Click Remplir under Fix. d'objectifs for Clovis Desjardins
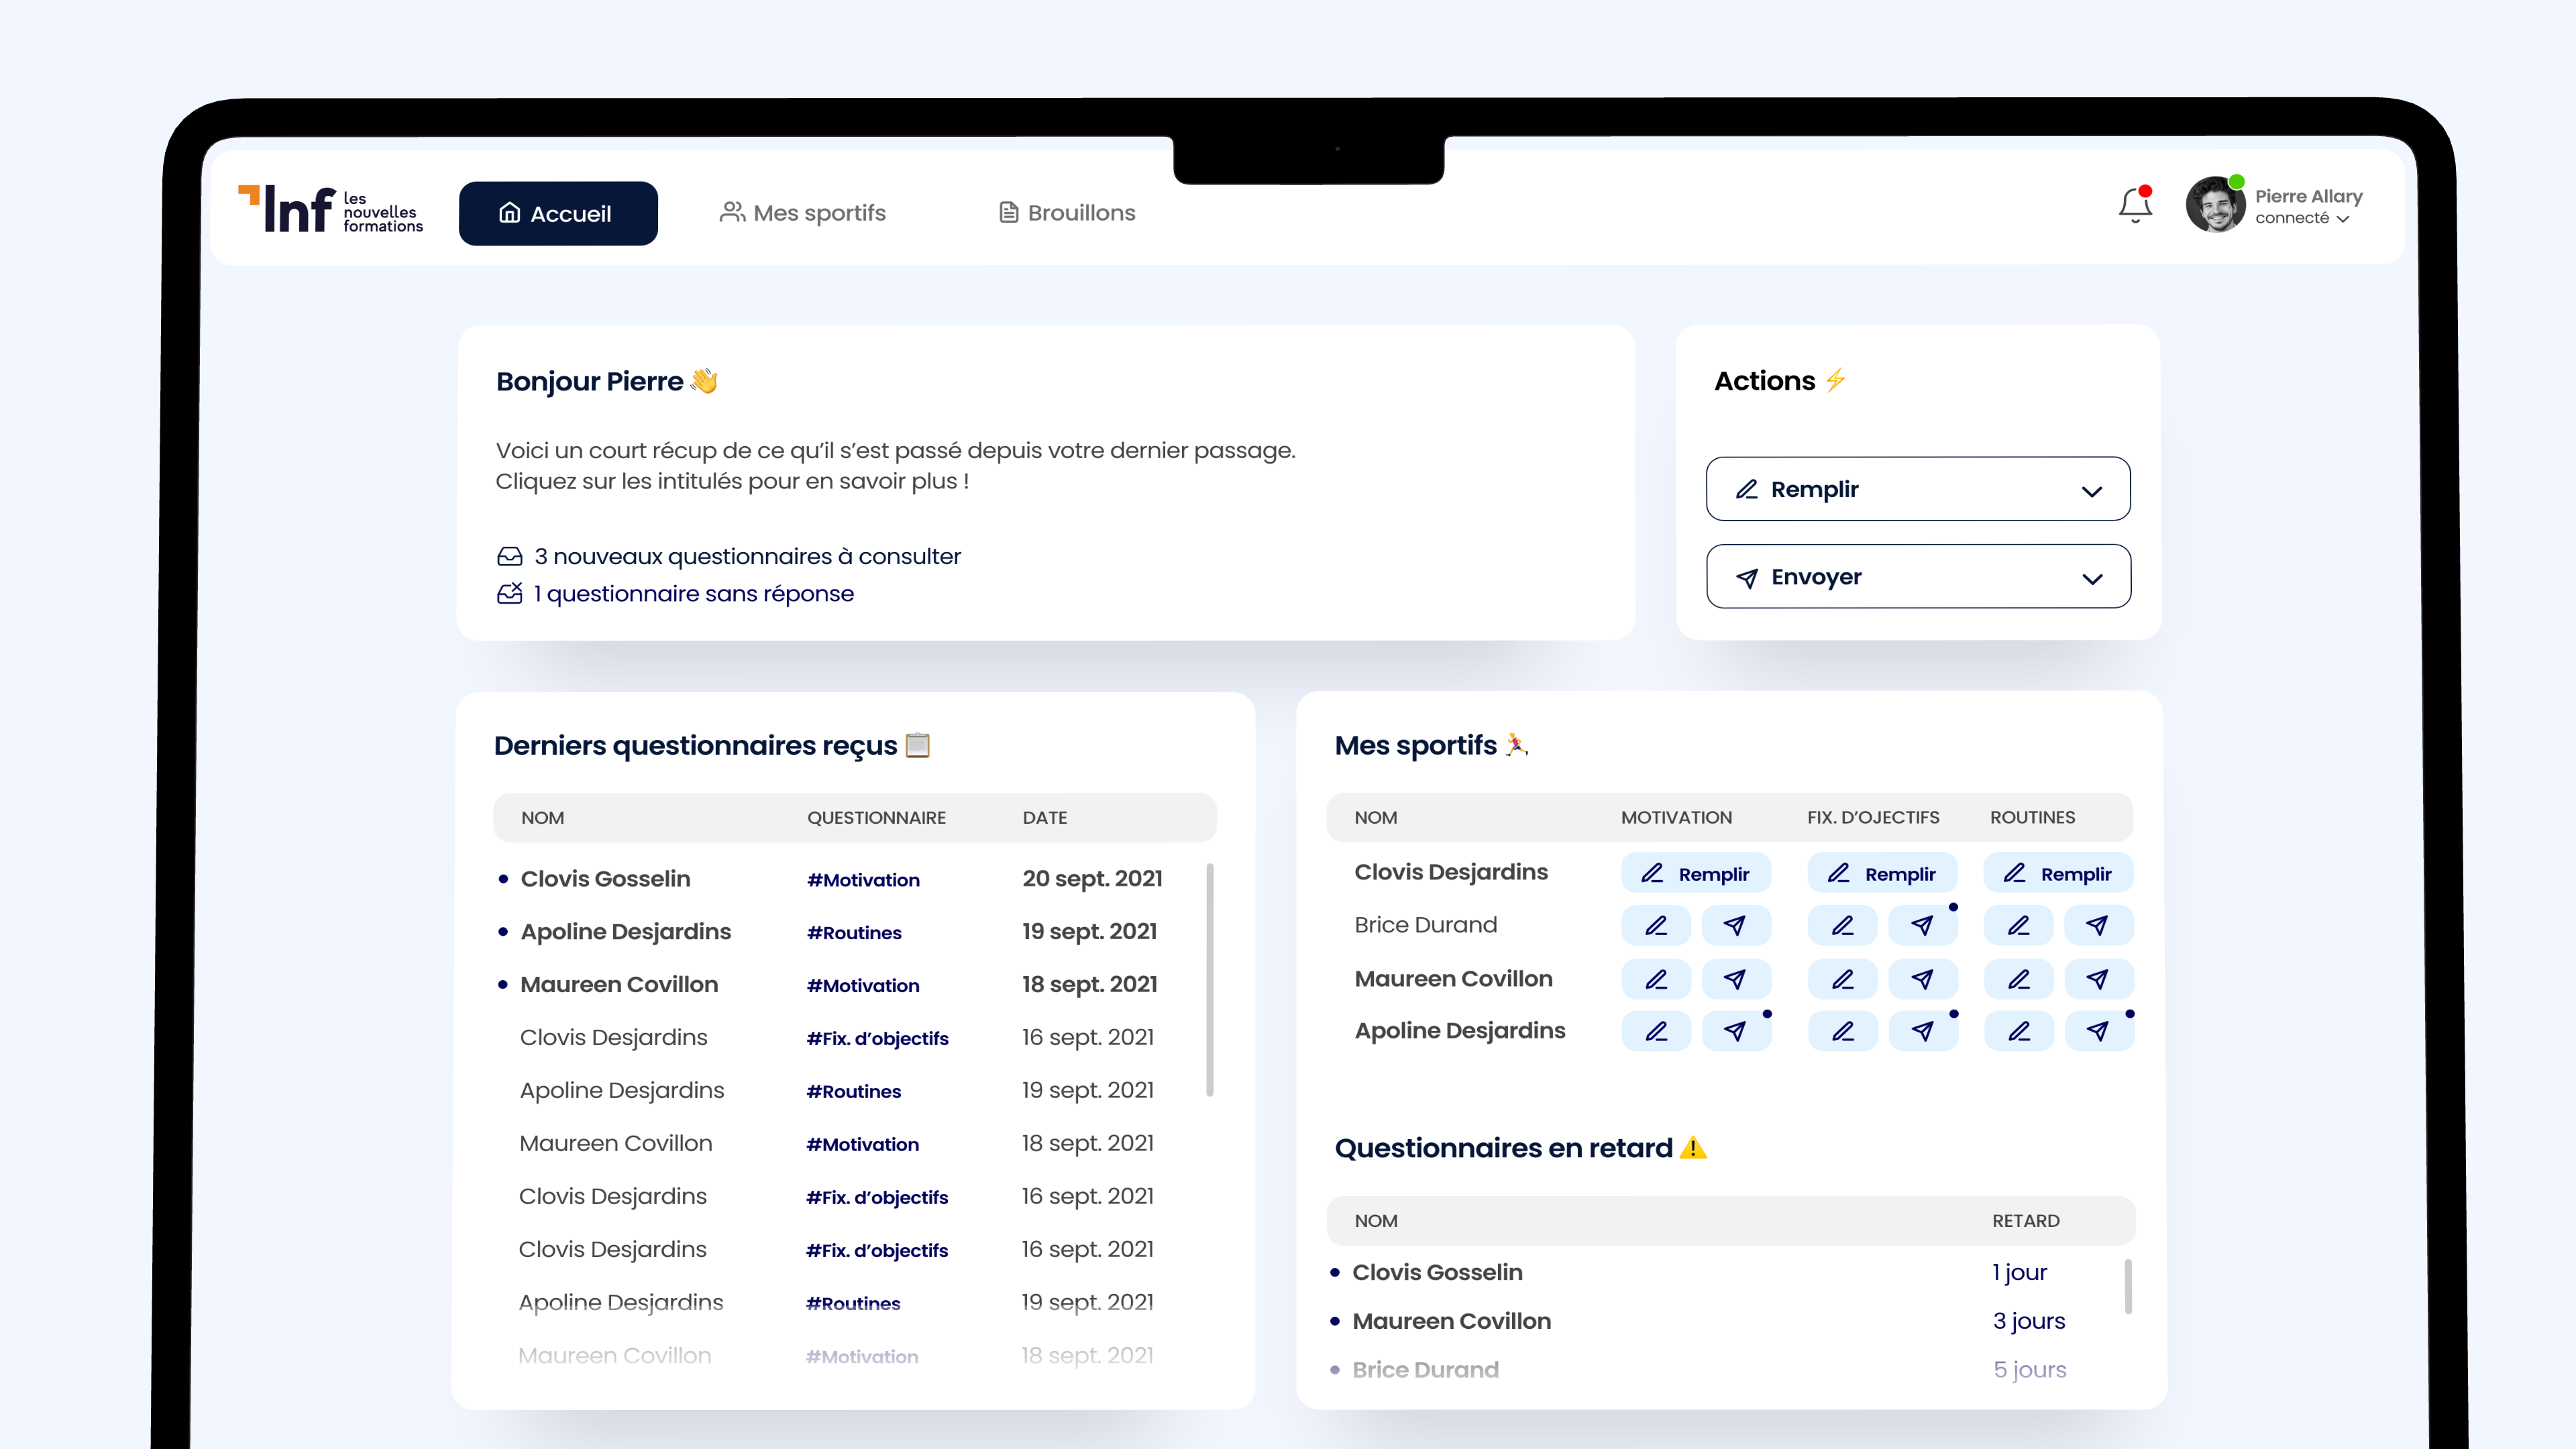Screen dimensions: 2576x1449 [1882, 873]
